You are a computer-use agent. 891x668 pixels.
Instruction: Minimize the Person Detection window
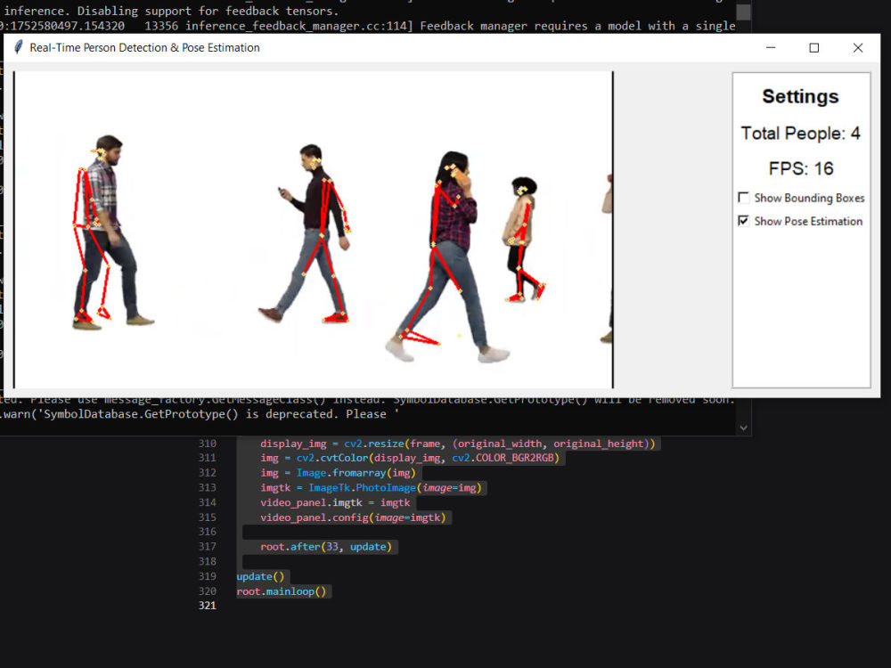coord(771,48)
